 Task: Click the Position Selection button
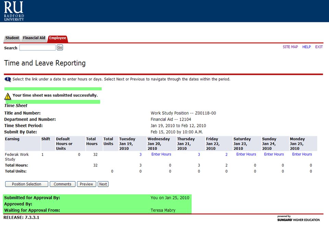click(x=27, y=184)
